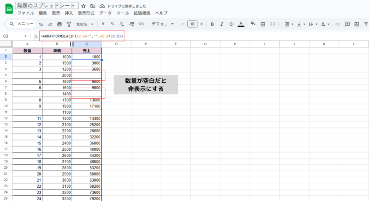The width and height of the screenshot is (369, 201).
Task: Open text wrapping dropdown
Action: (x=313, y=24)
